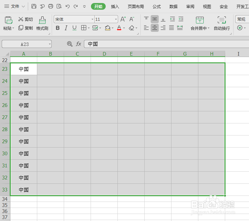Expand quick access toolbar customize arrow
This screenshot has width=249, height=221.
(84, 6)
